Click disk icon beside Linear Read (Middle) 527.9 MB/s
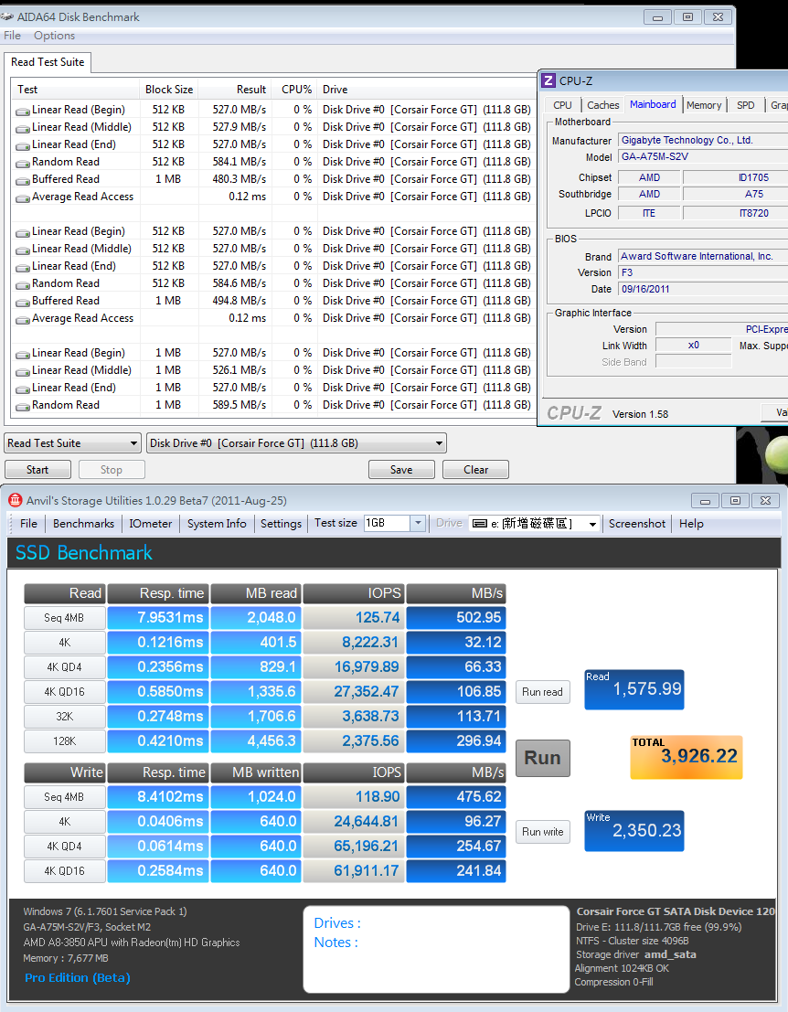The height and width of the screenshot is (1012, 788). 23,128
